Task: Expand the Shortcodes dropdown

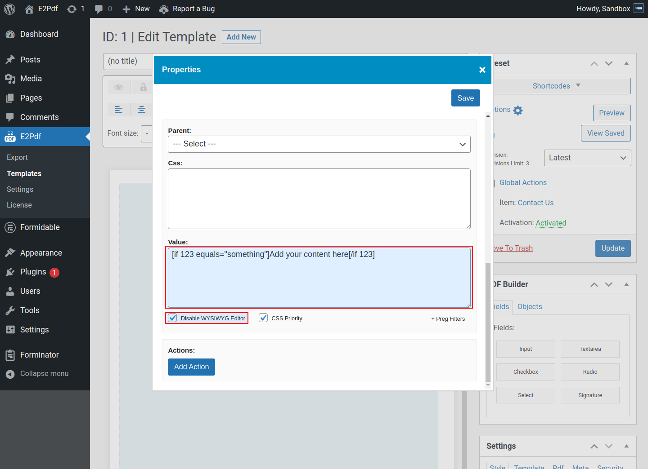Action: pos(557,86)
